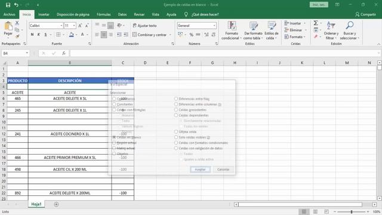Open Estilos de celda gallery
The image size is (382, 215).
pos(272,30)
